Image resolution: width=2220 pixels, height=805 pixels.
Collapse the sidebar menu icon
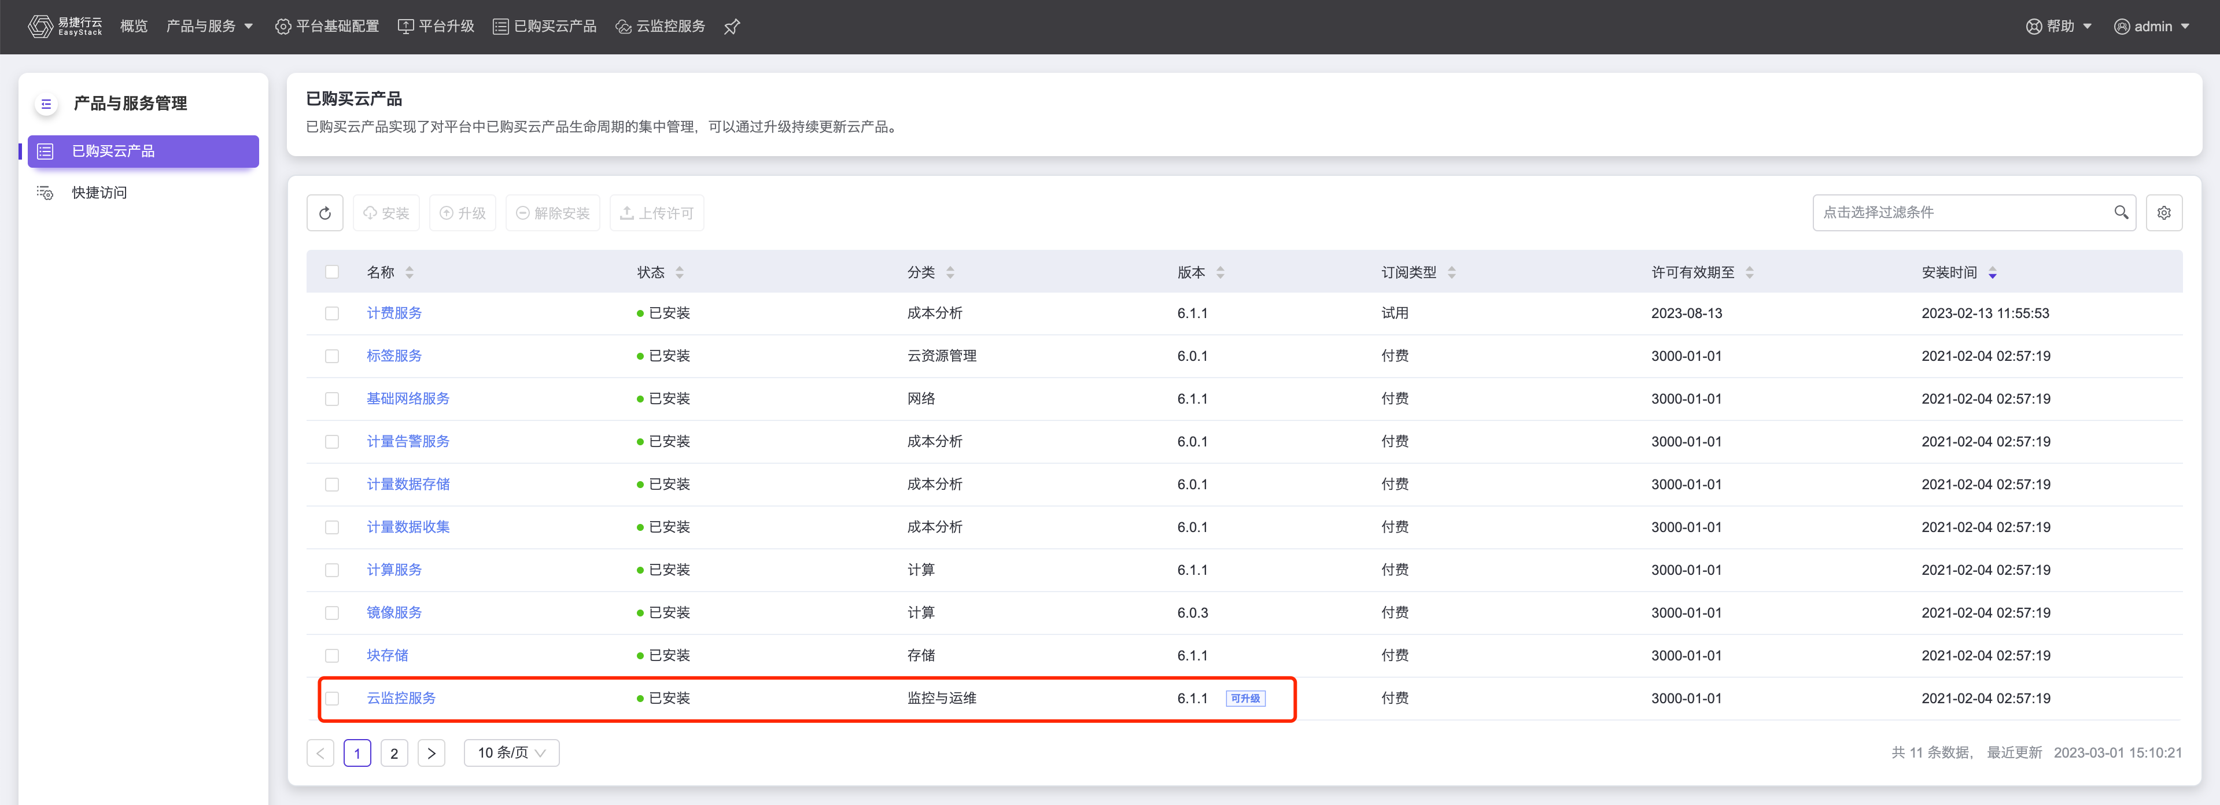pyautogui.click(x=46, y=104)
